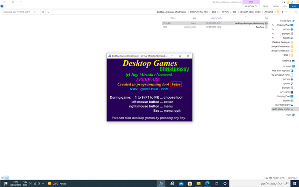Refresh the folder view
The image size is (299, 187).
[43, 12]
